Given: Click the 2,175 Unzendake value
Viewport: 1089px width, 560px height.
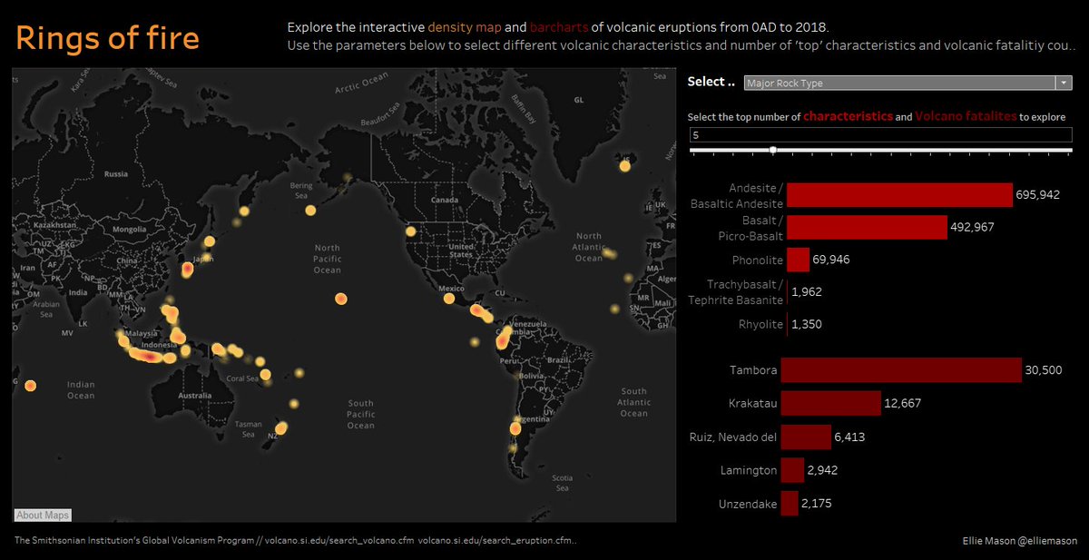Looking at the screenshot, I should click(817, 504).
